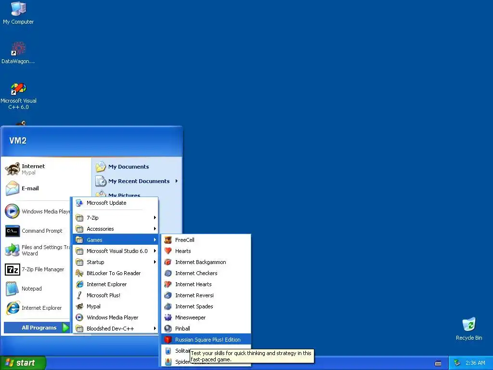Screen dimensions: 493x370
Task: Click "7-Zip" folder label
Action: [92, 218]
